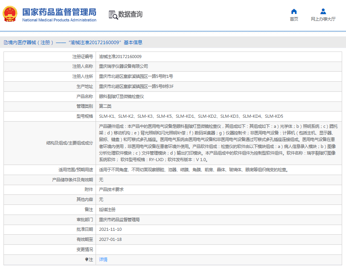The width and height of the screenshot is (346, 268).
Task: Click 无 in the 产品储存条件及有效期 row
Action: pos(101,180)
